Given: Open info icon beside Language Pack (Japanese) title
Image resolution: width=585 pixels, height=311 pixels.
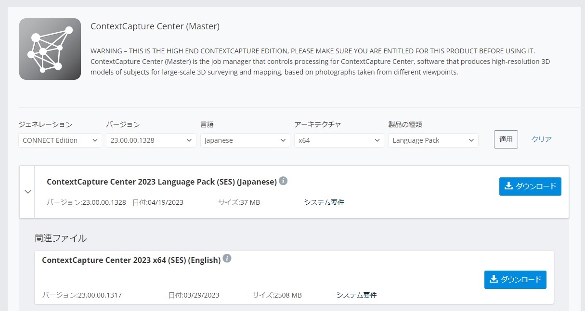Looking at the screenshot, I should [283, 181].
